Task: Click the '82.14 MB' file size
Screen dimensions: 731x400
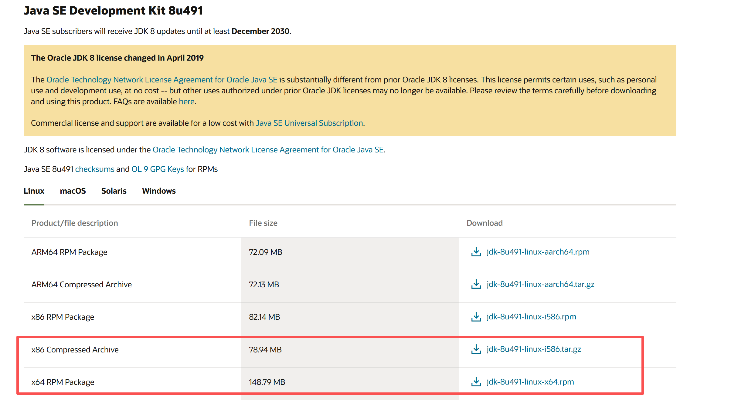Action: point(264,317)
